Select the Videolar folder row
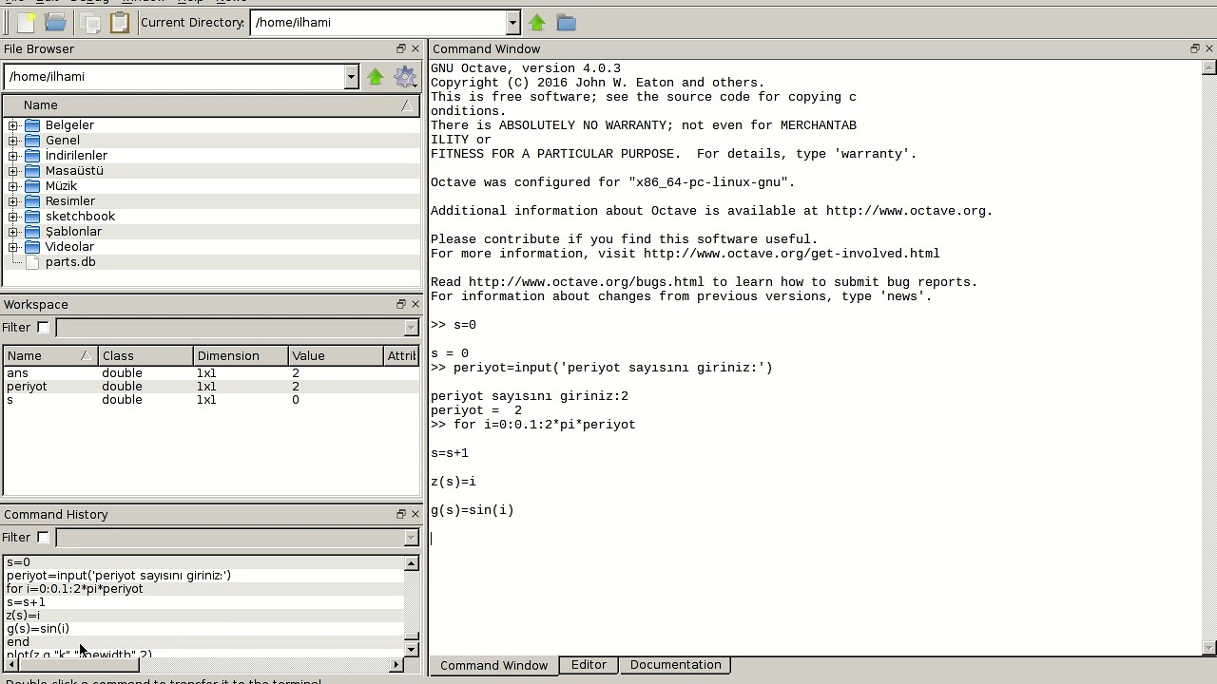The width and height of the screenshot is (1217, 684). (211, 247)
